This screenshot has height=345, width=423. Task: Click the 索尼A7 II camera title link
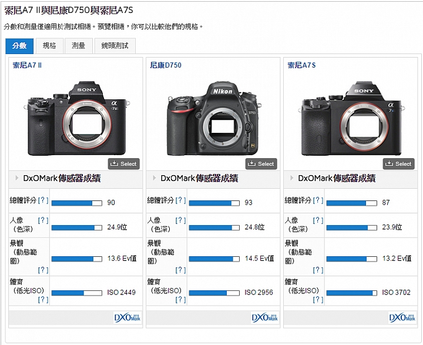(27, 65)
